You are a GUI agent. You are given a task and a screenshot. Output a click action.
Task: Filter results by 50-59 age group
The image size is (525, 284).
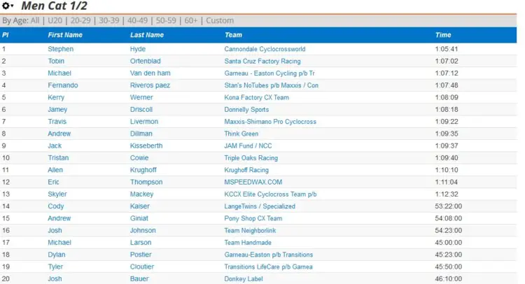click(x=166, y=20)
